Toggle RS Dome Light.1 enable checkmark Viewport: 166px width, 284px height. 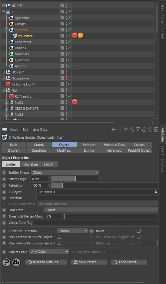(x=69, y=84)
